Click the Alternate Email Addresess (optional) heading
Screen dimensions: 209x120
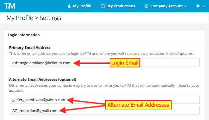(42, 79)
